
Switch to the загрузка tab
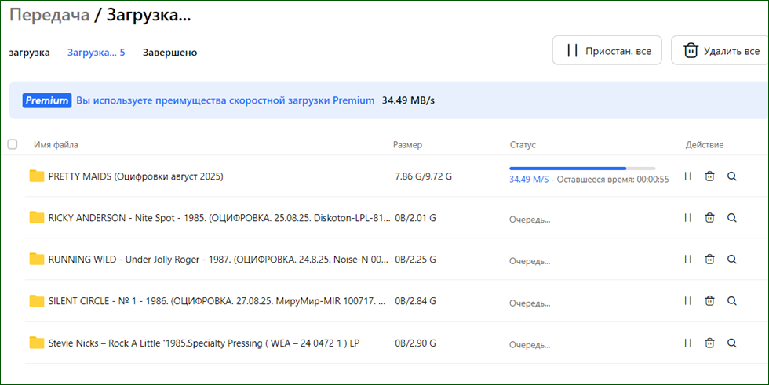30,53
